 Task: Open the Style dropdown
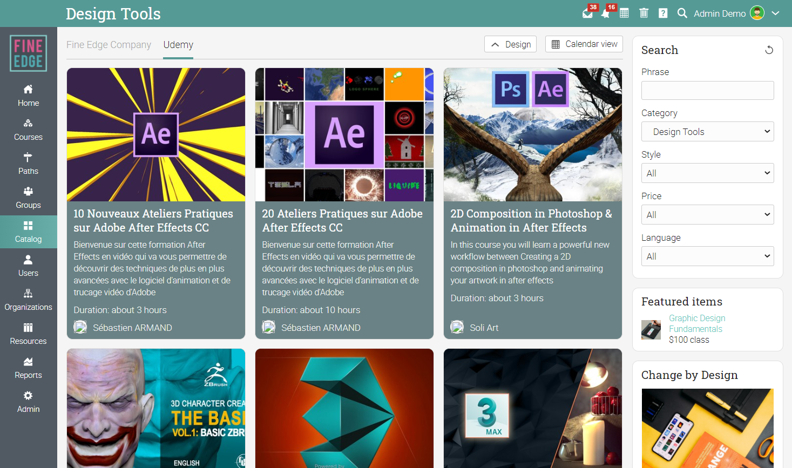[707, 173]
